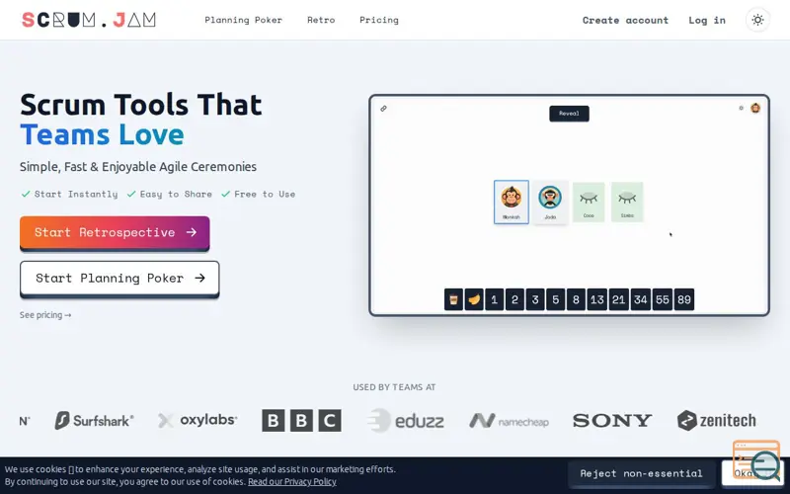The height and width of the screenshot is (494, 790).
Task: Click Create account
Action: coord(625,20)
